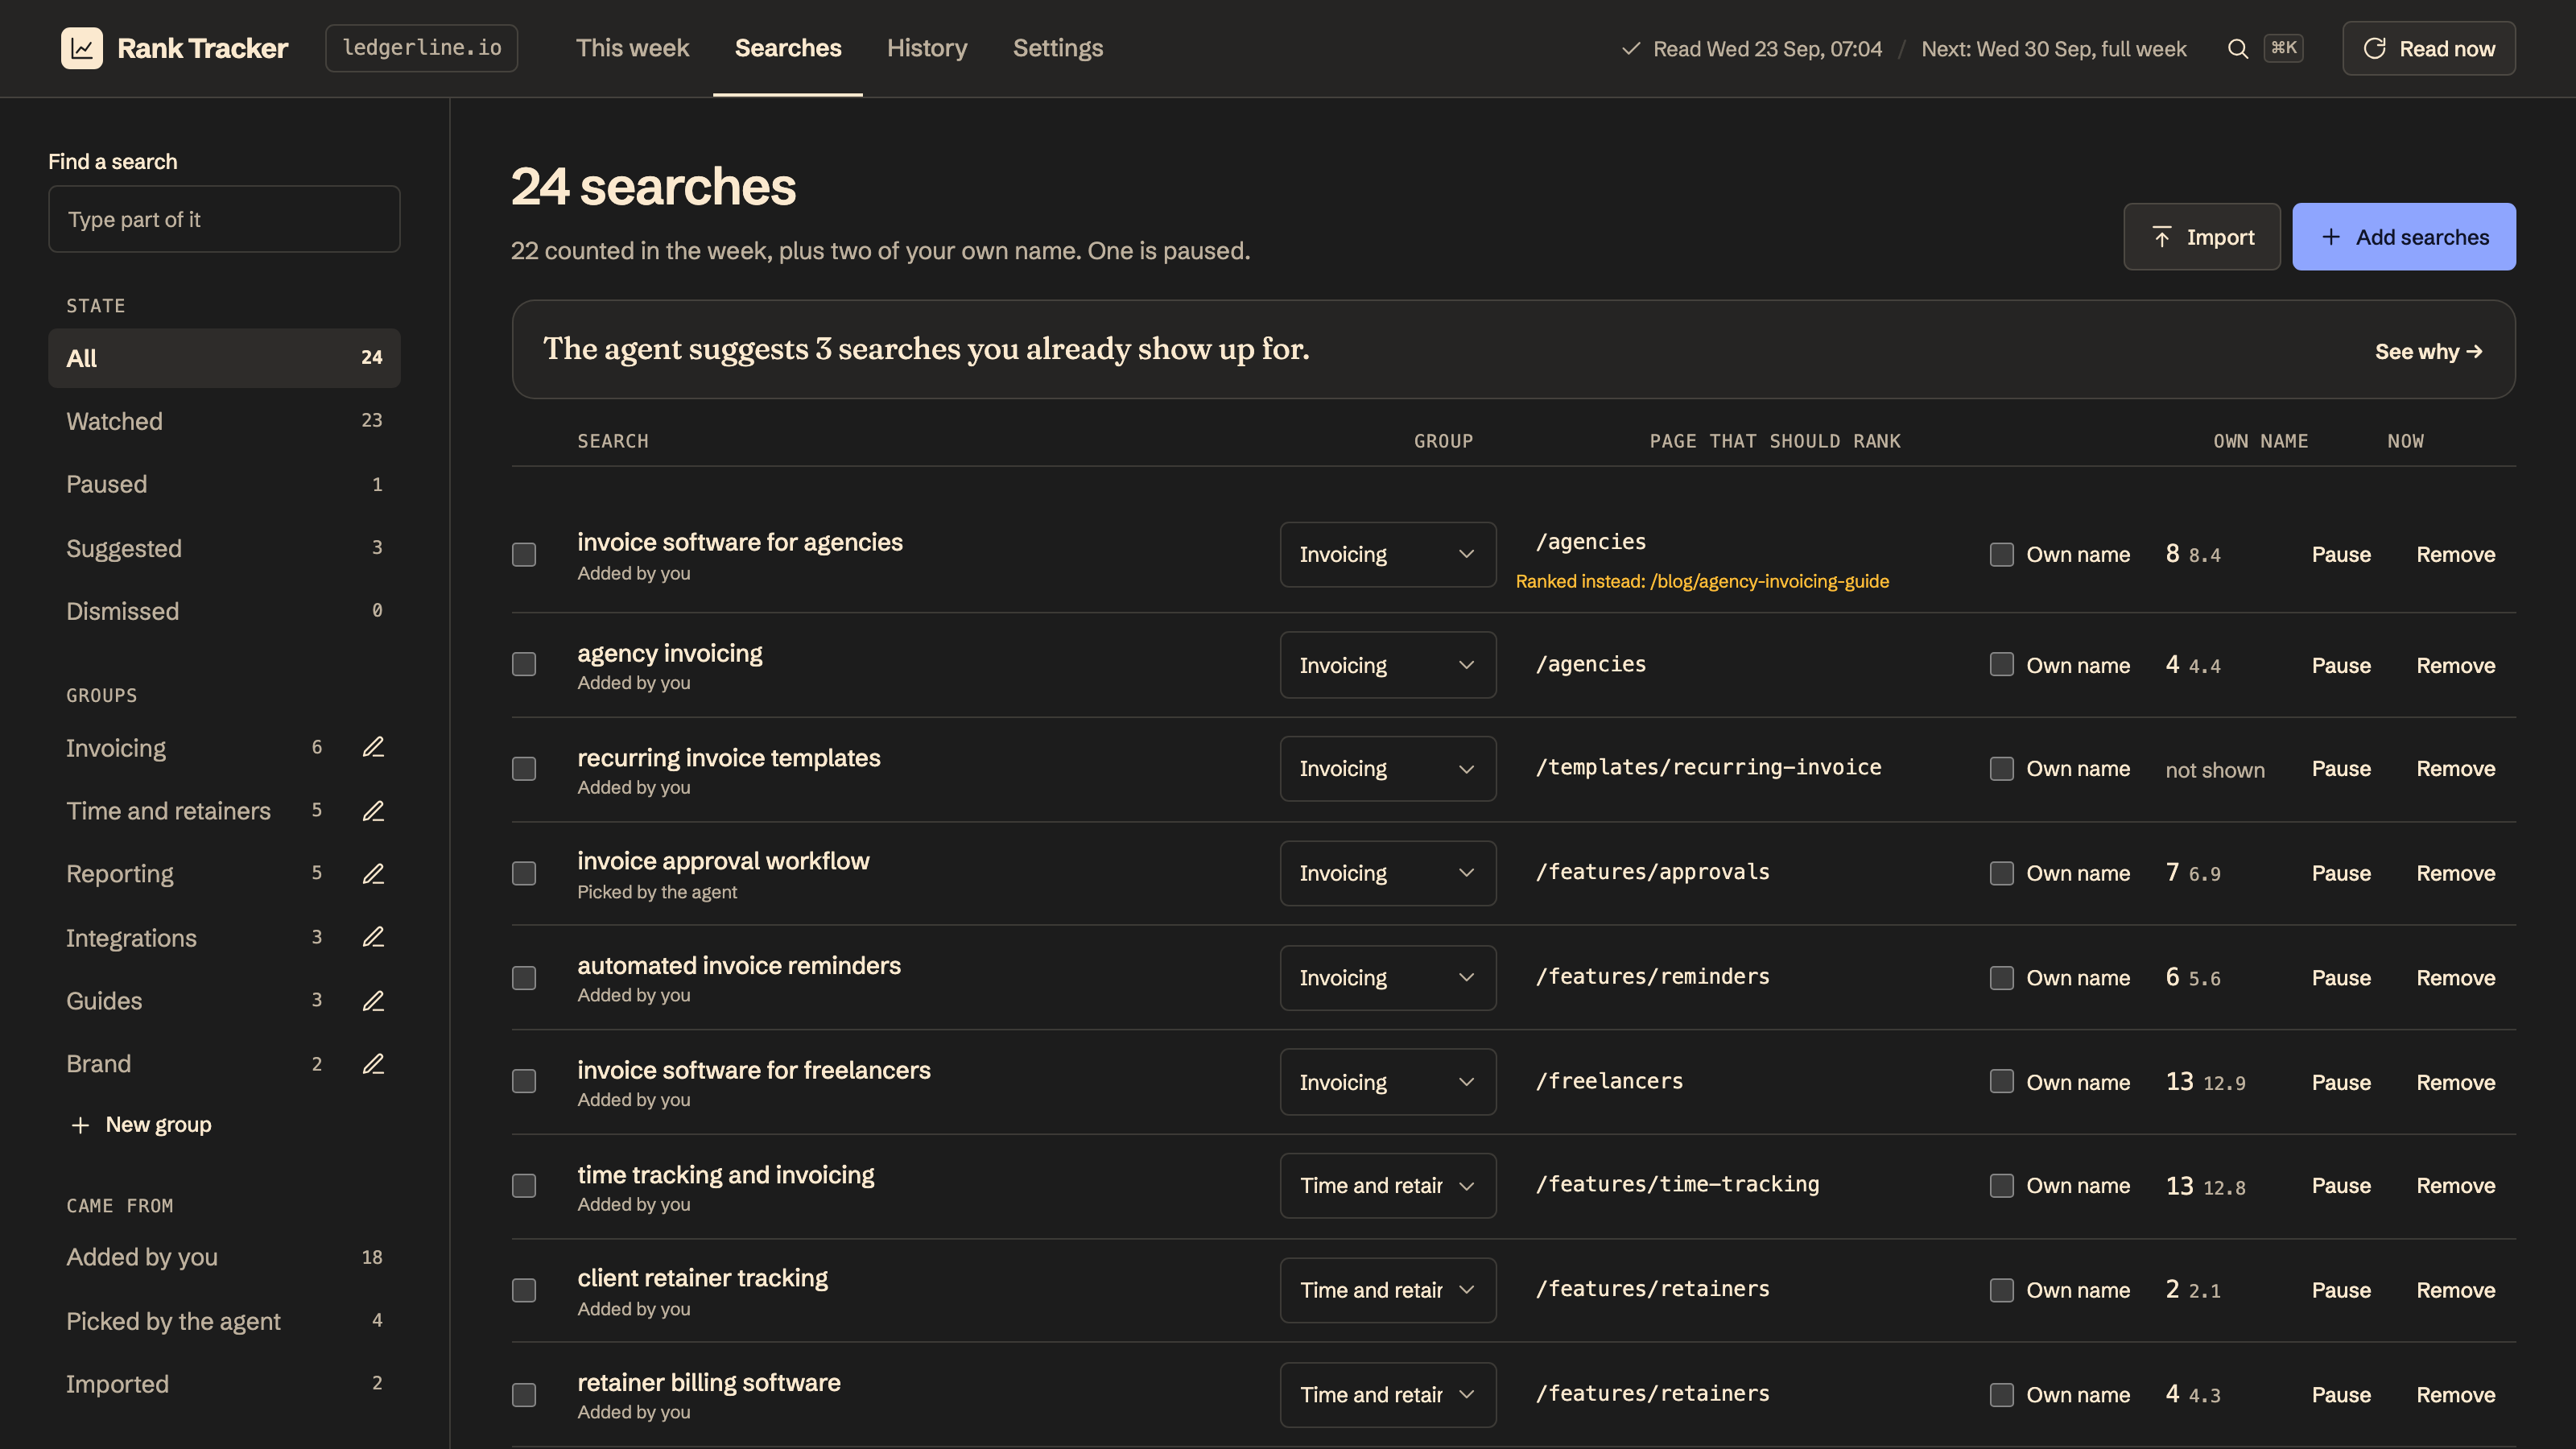Open group dropdown for retainer billing software
Image resolution: width=2576 pixels, height=1449 pixels.
[1388, 1394]
